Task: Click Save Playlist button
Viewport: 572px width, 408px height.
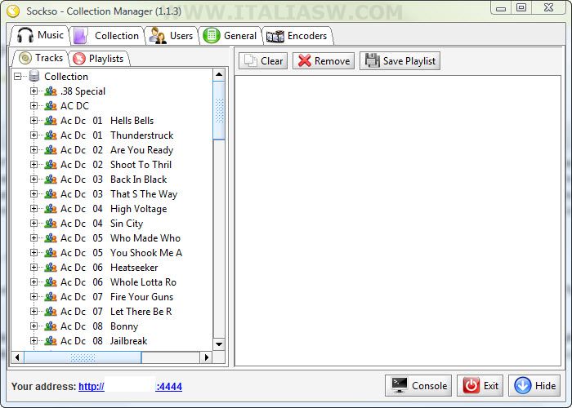Action: coord(400,61)
